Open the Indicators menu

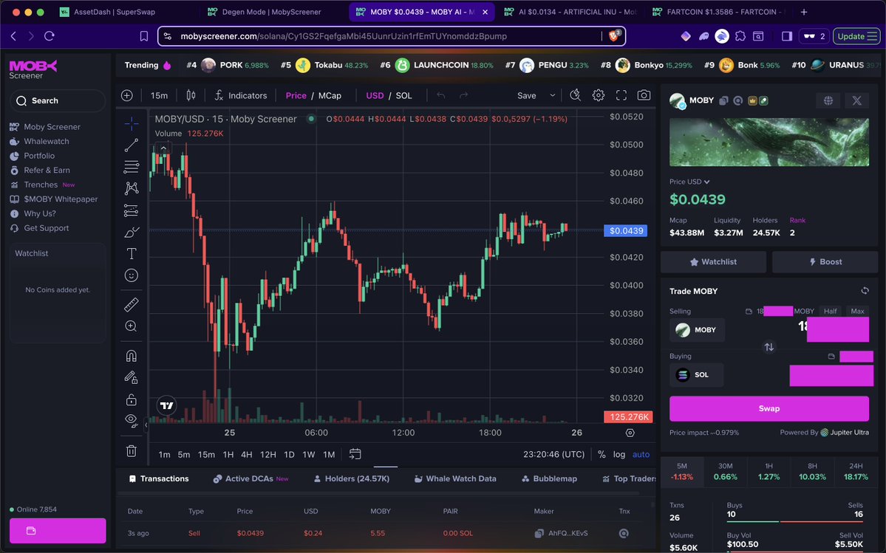241,95
